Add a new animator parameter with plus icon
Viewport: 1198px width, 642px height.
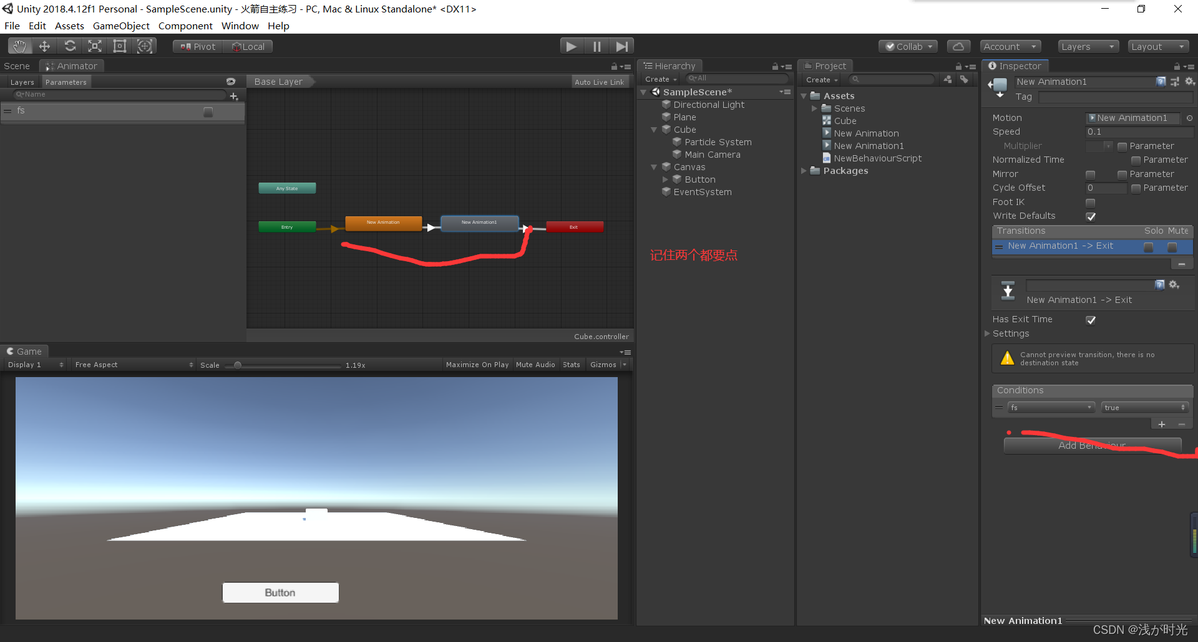tap(234, 96)
